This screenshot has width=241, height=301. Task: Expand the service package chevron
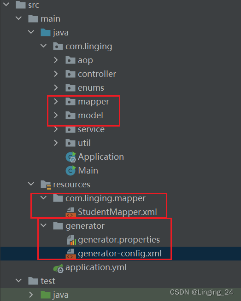pyautogui.click(x=56, y=129)
